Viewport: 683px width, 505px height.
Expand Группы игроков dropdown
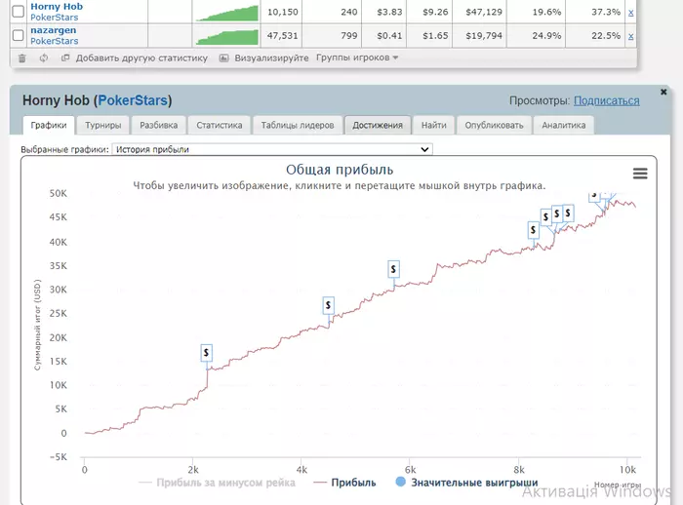(x=357, y=58)
